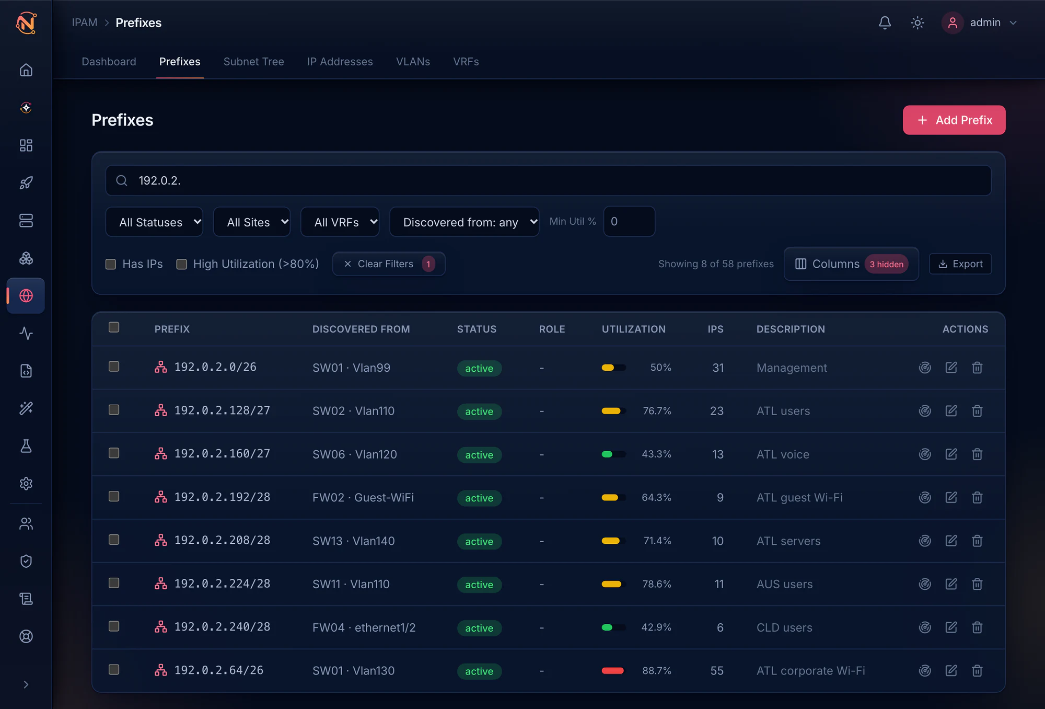Check the 192.0.2.0/26 row checkbox
The image size is (1045, 709).
[114, 367]
